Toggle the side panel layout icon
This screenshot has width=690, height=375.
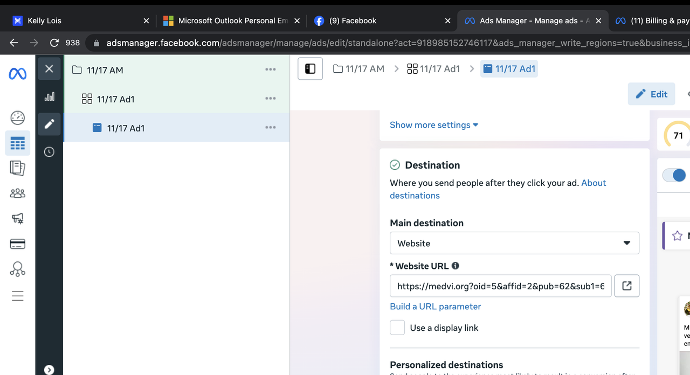pyautogui.click(x=310, y=68)
